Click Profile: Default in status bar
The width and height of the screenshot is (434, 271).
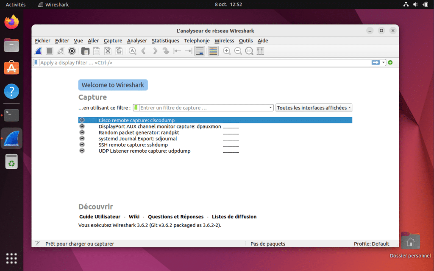click(x=371, y=244)
